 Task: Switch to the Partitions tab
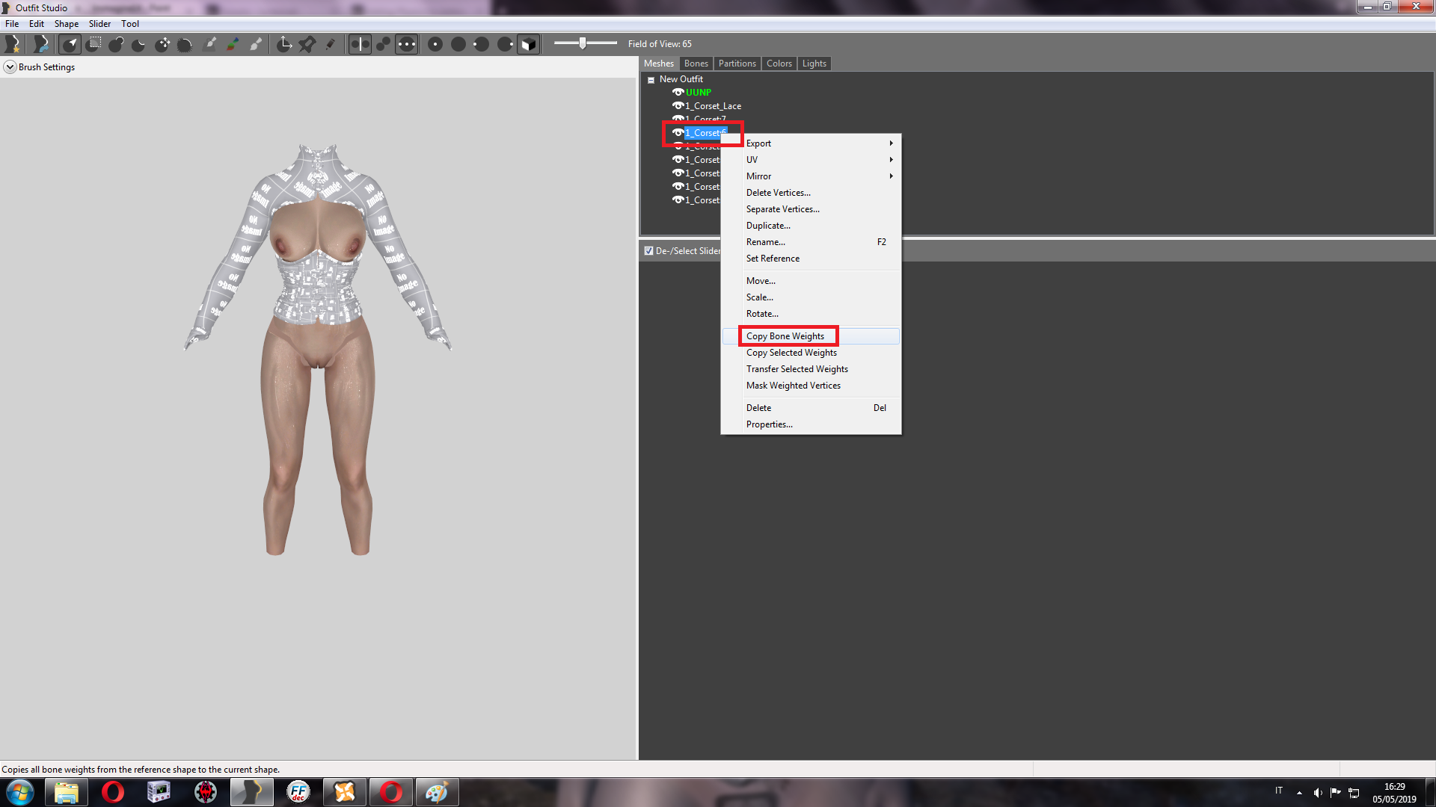click(x=737, y=64)
